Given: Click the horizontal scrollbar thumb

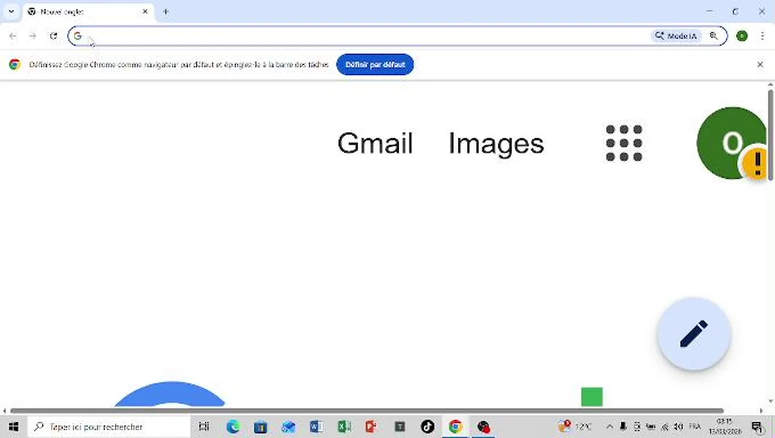Looking at the screenshot, I should tap(367, 411).
